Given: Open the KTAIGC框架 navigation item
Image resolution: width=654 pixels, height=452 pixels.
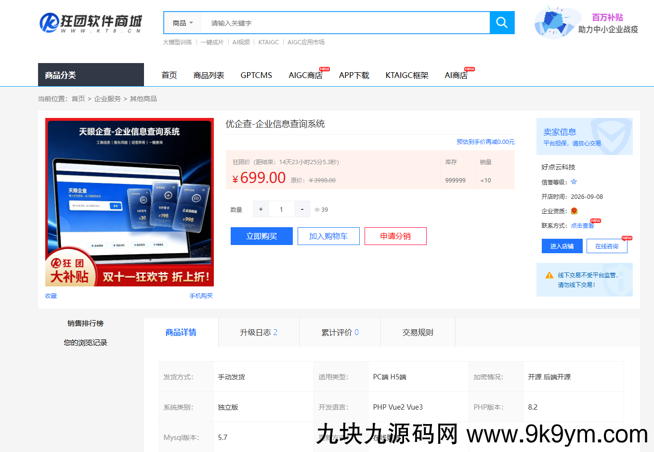Looking at the screenshot, I should click(x=407, y=75).
